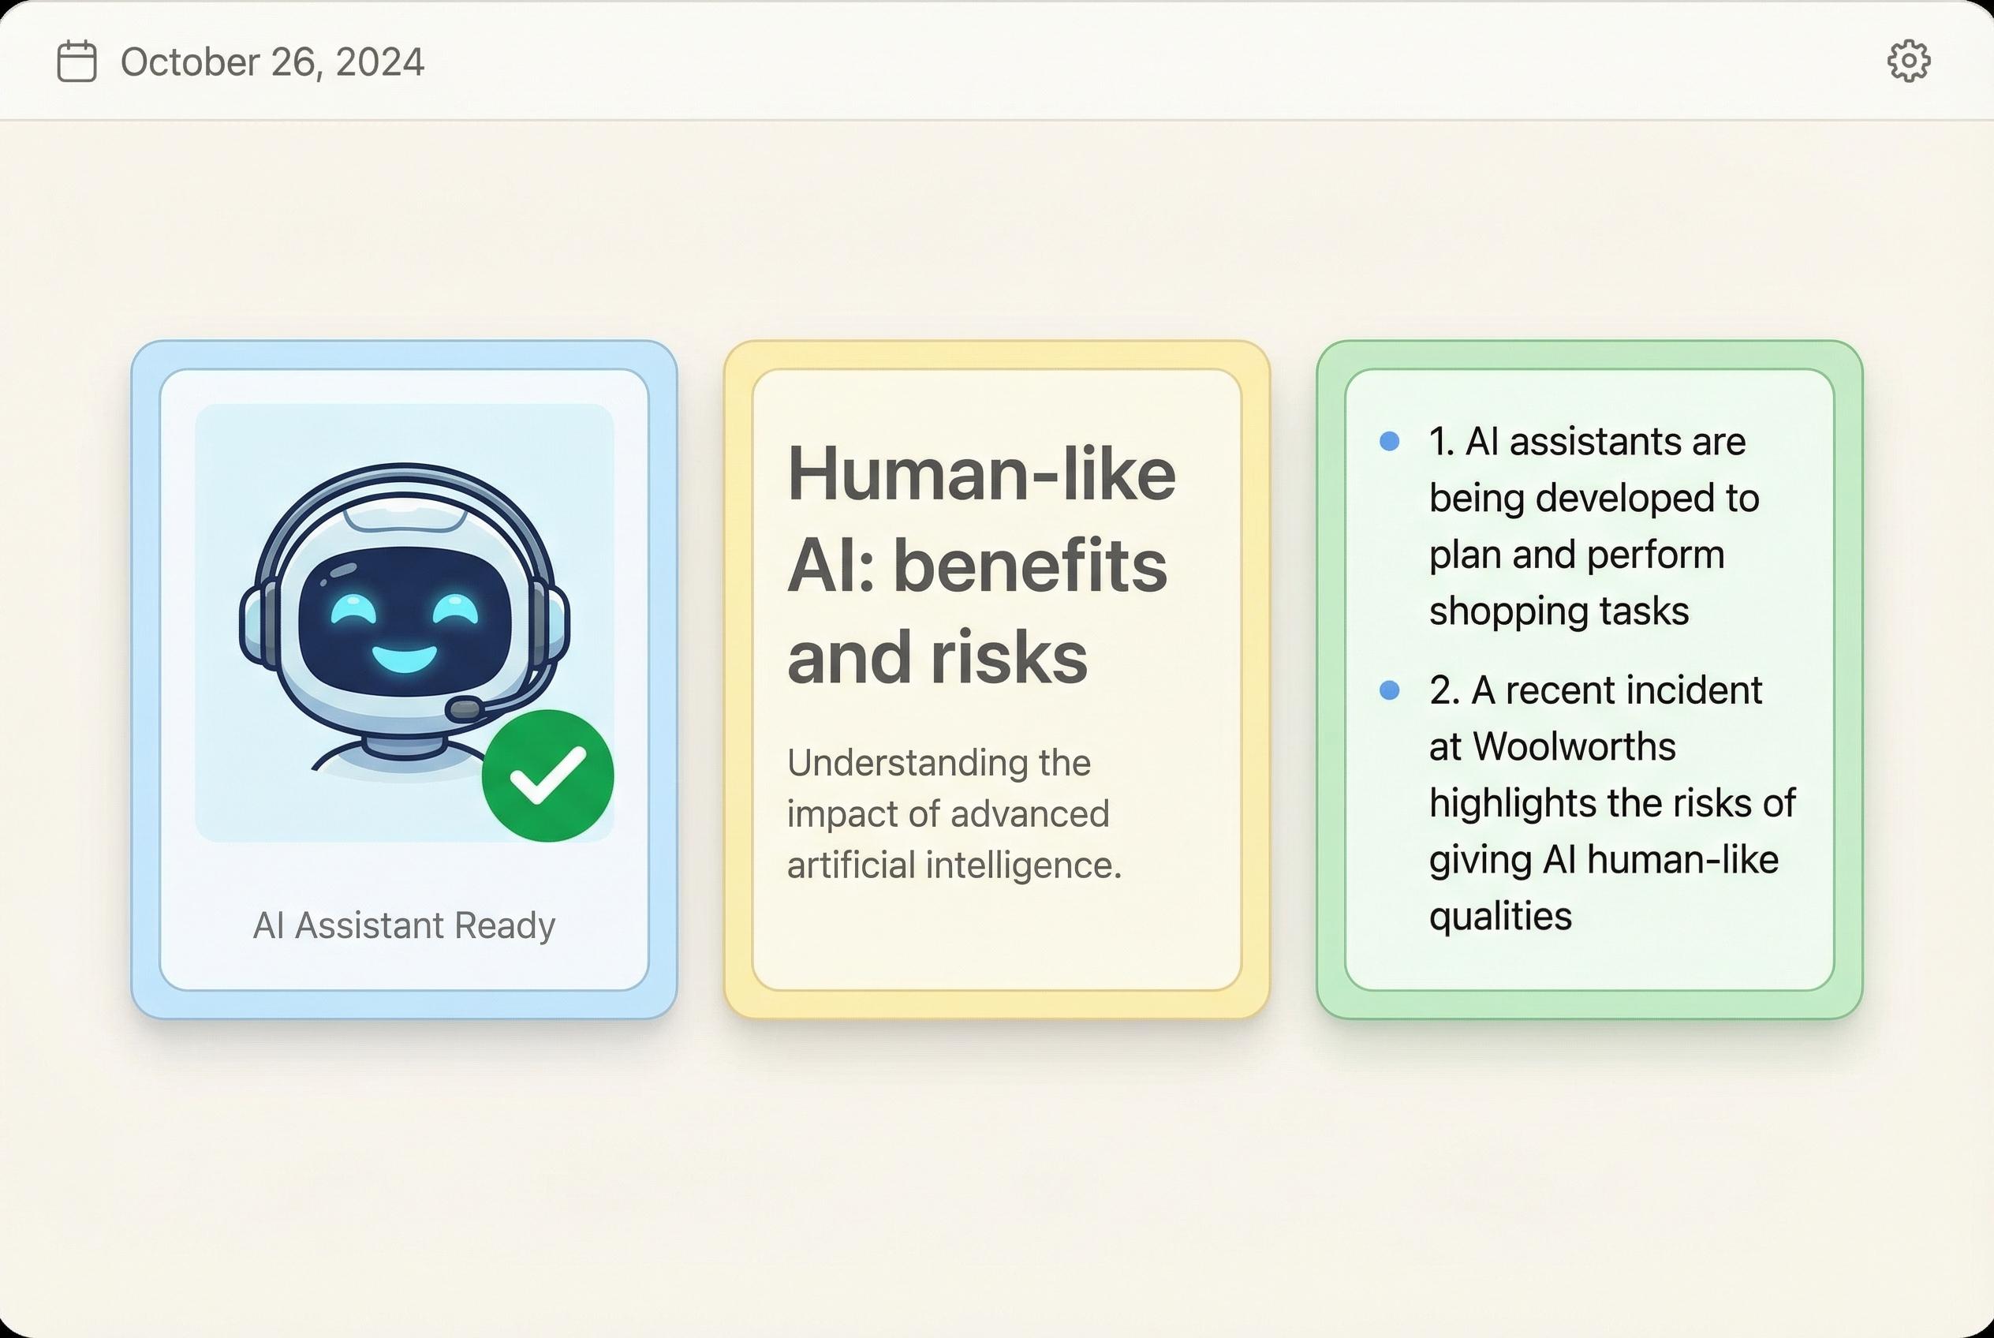Image resolution: width=1994 pixels, height=1338 pixels.
Task: Click the 'Human-like AI: benefits and risks' heading
Action: click(981, 562)
